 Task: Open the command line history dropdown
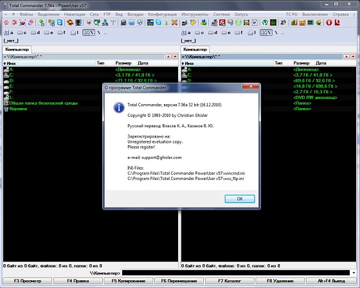pyautogui.click(x=354, y=273)
